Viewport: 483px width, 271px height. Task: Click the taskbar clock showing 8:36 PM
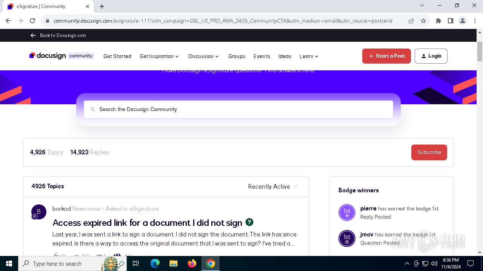(451, 263)
